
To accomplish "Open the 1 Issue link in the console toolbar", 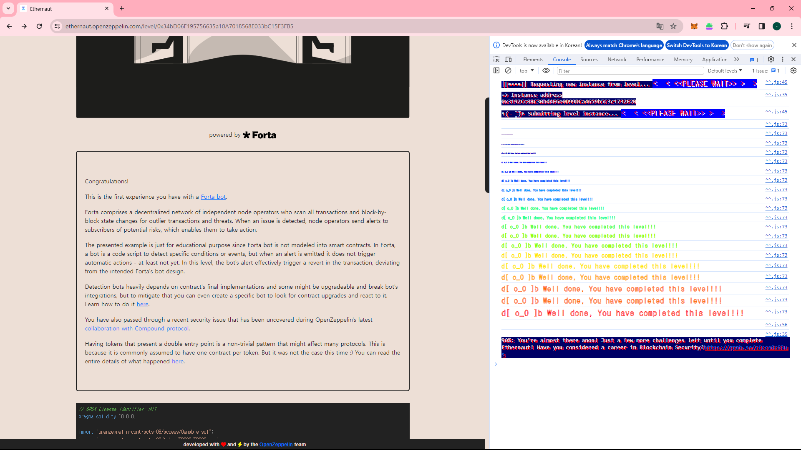I will [x=766, y=71].
